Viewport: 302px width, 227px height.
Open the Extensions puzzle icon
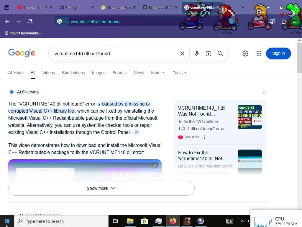(x=283, y=21)
